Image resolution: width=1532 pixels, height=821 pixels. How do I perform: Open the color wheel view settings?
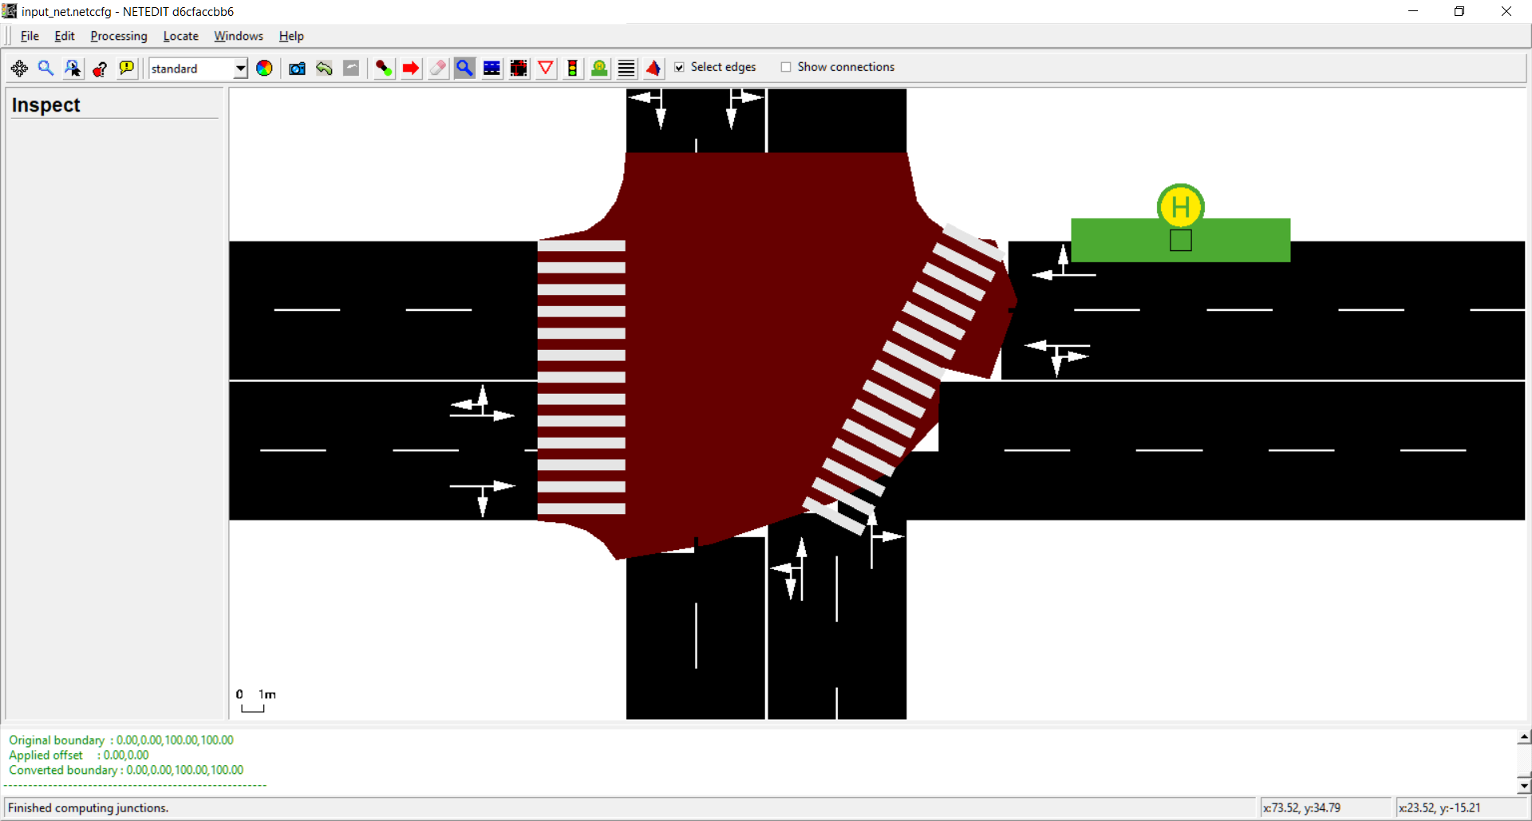(x=264, y=69)
